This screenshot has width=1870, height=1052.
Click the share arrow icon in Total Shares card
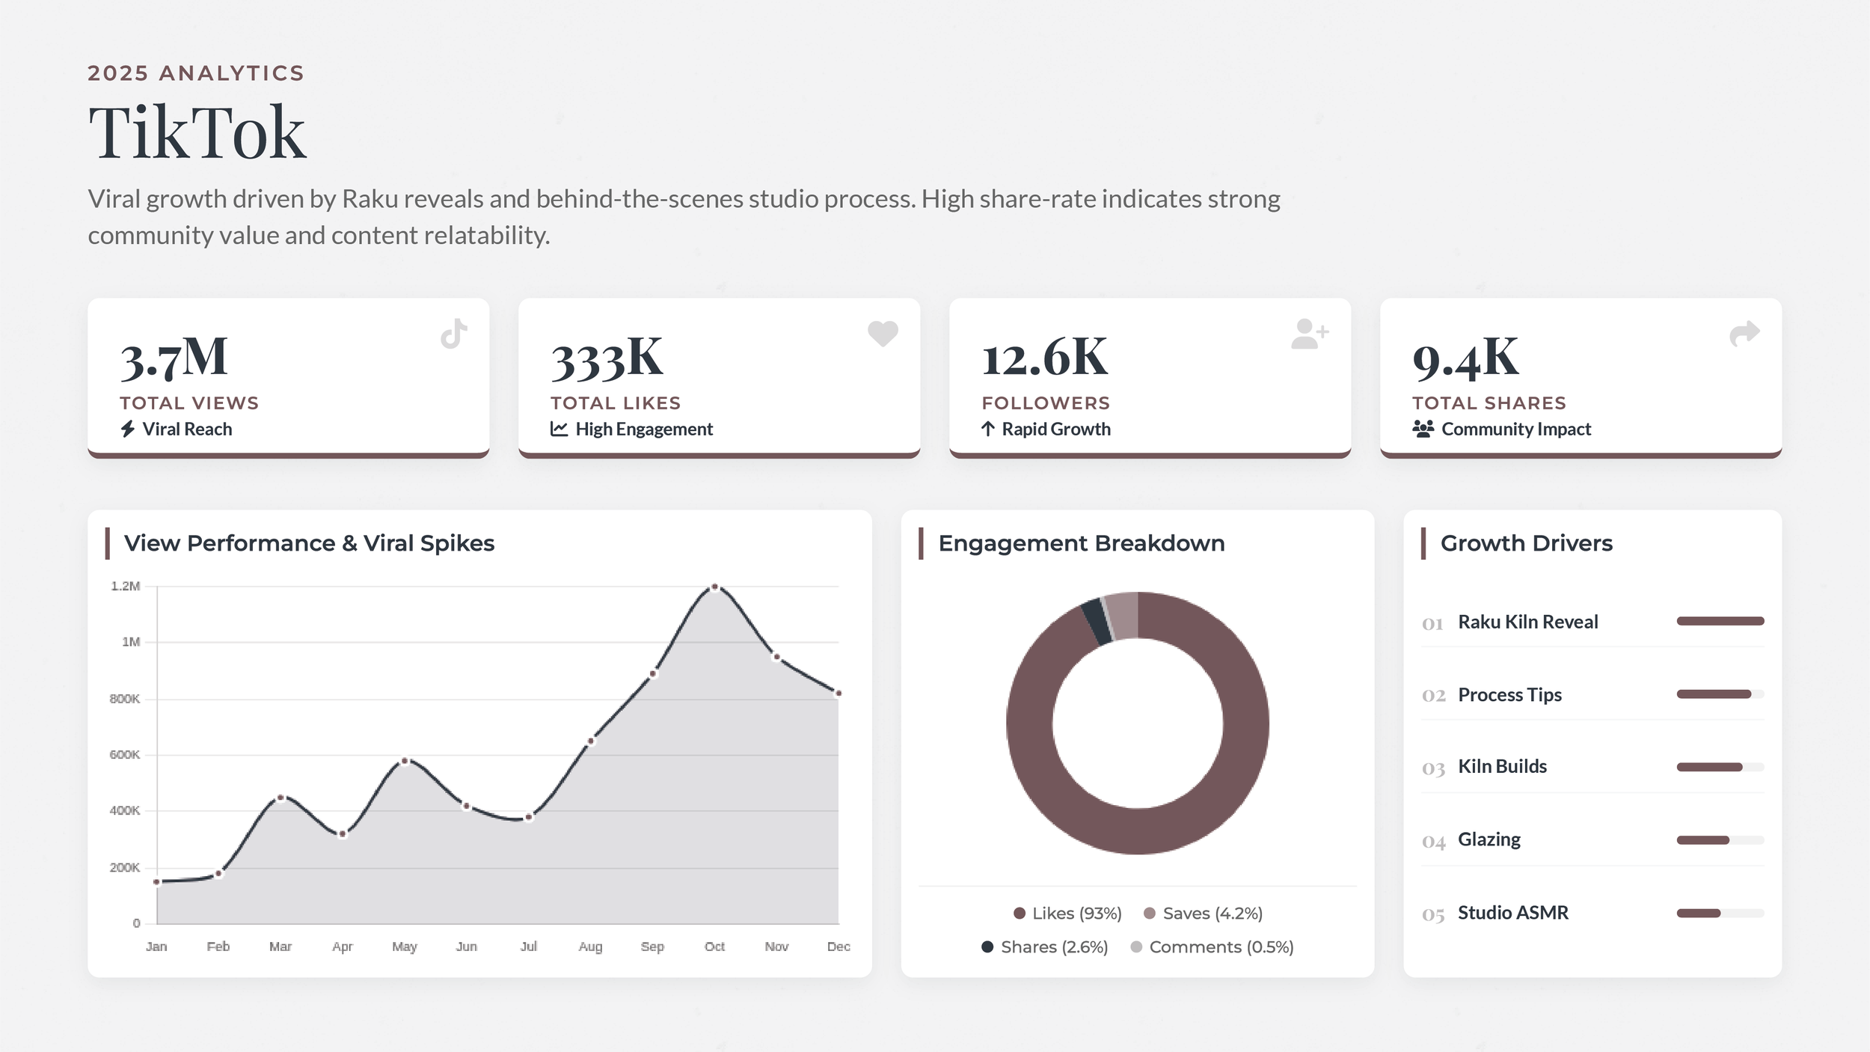pyautogui.click(x=1744, y=333)
